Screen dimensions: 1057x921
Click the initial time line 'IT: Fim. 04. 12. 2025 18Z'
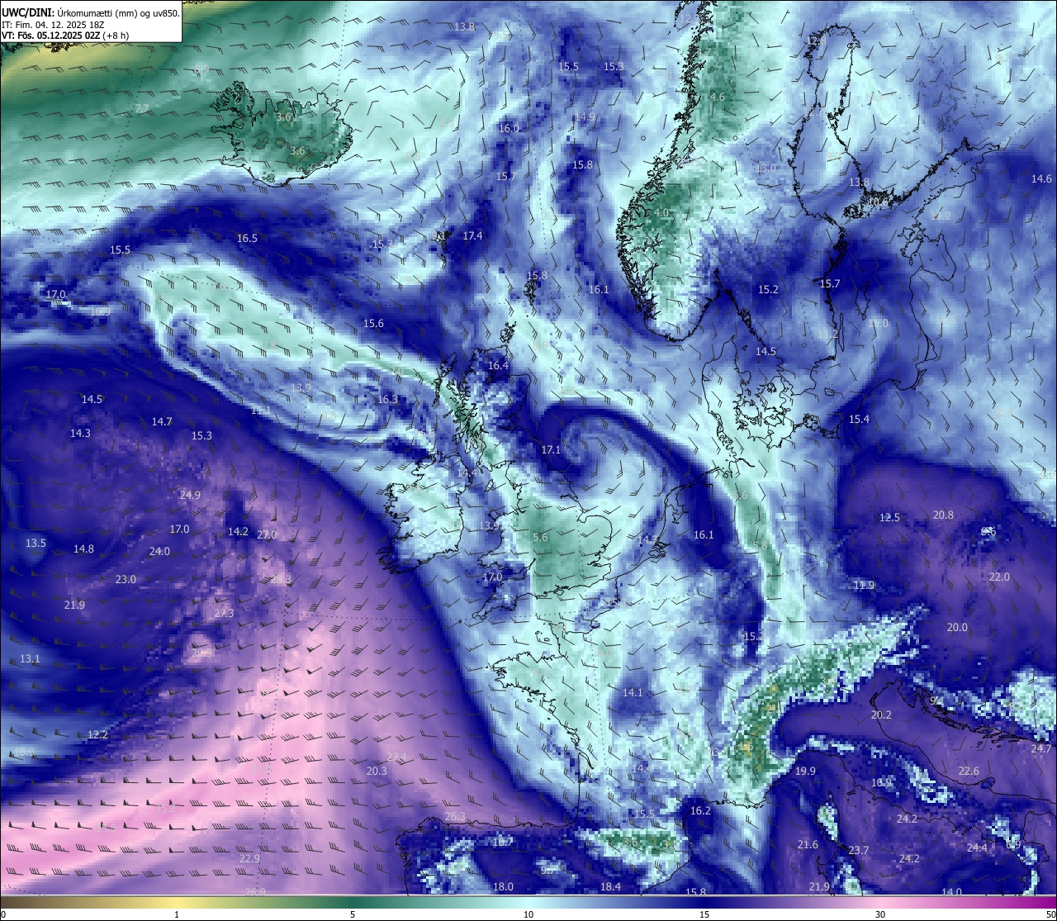pyautogui.click(x=53, y=24)
